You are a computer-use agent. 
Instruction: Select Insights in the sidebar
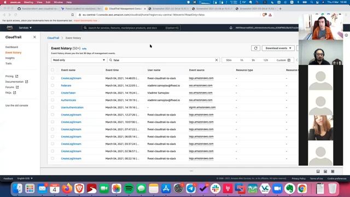point(10,58)
